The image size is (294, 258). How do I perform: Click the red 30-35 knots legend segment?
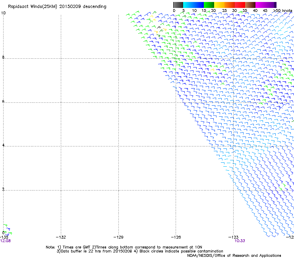coord(240,5)
